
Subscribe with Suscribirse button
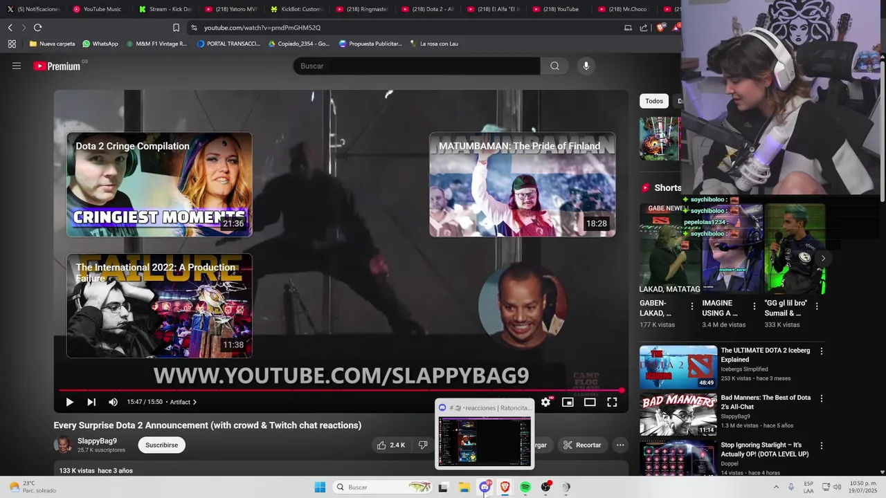pyautogui.click(x=161, y=445)
